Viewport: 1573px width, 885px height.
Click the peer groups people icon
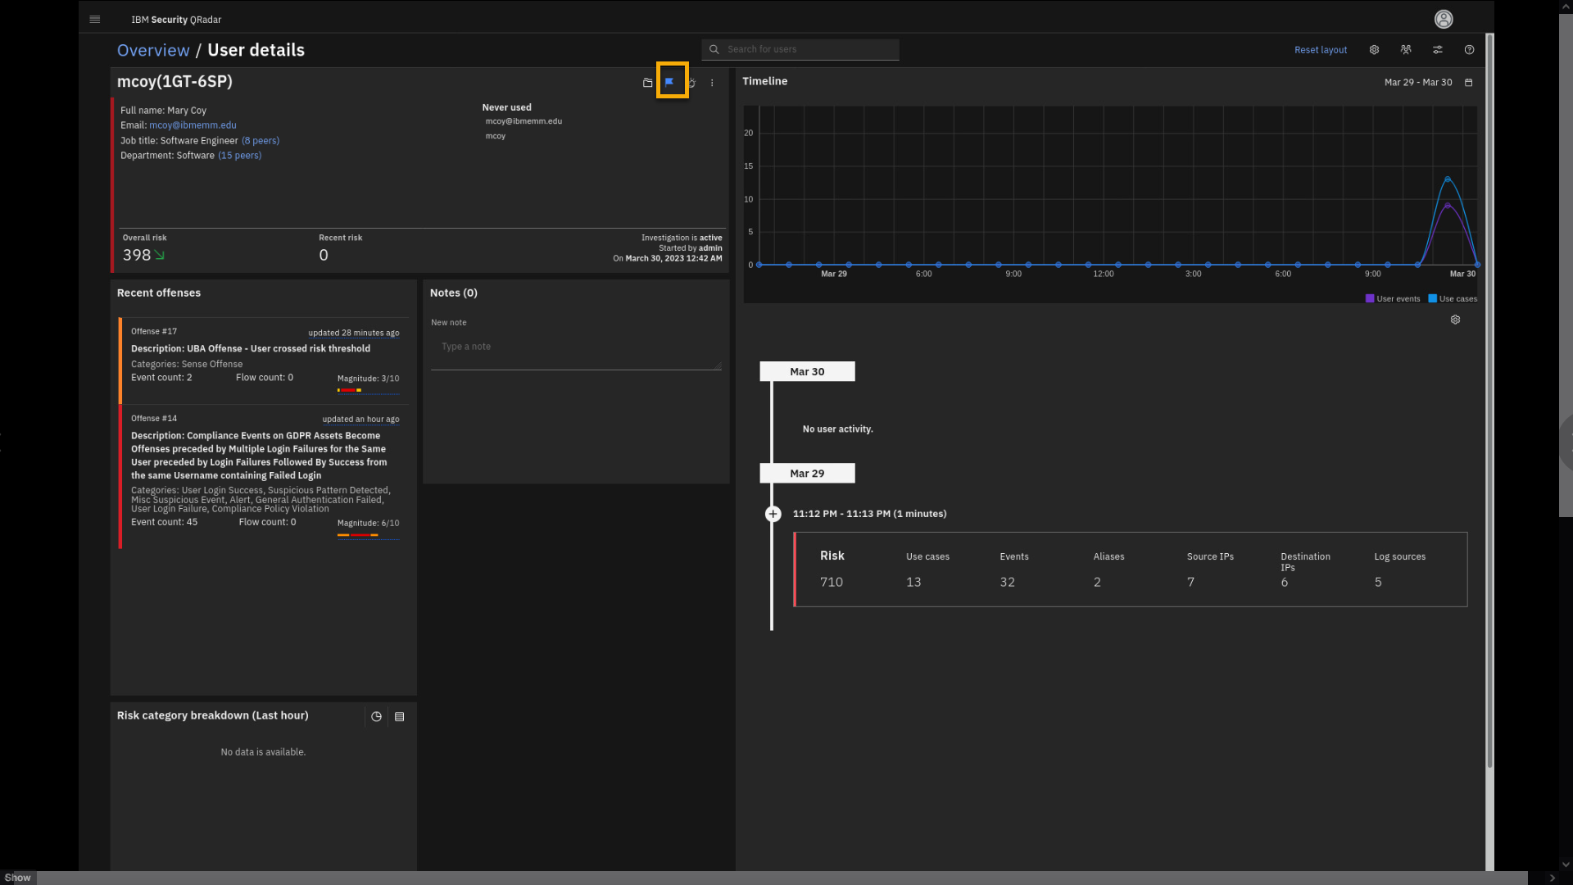[1406, 50]
